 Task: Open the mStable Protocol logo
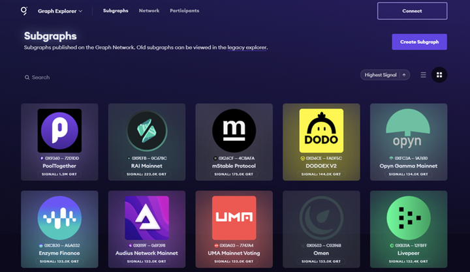coord(234,130)
